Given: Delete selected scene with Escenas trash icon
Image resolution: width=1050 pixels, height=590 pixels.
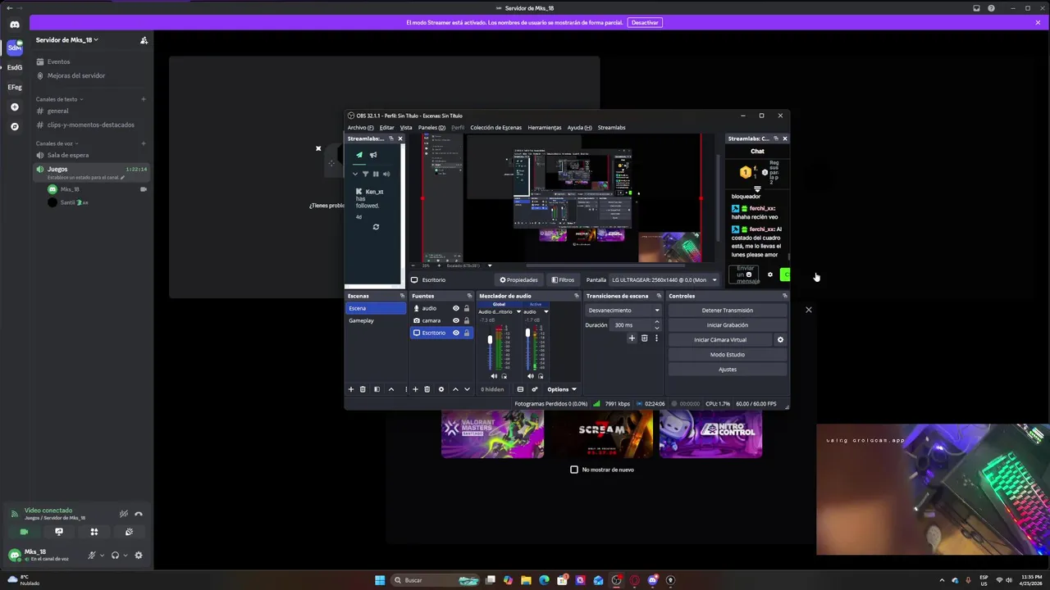Looking at the screenshot, I should [363, 389].
